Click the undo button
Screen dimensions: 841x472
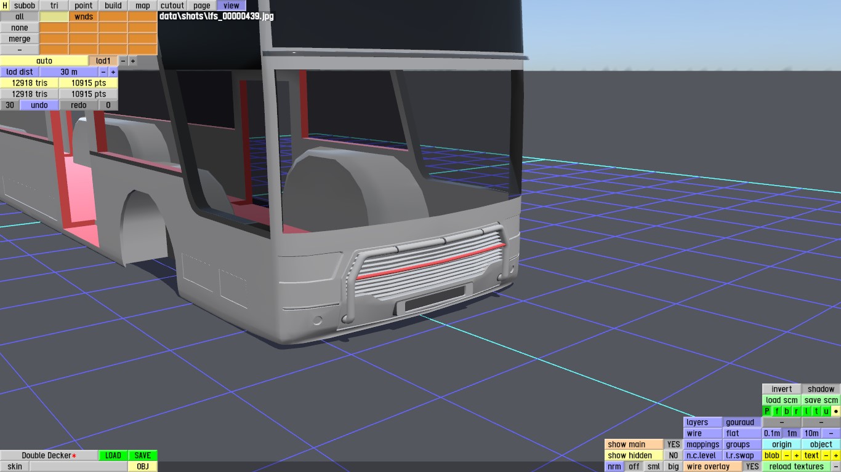(39, 105)
